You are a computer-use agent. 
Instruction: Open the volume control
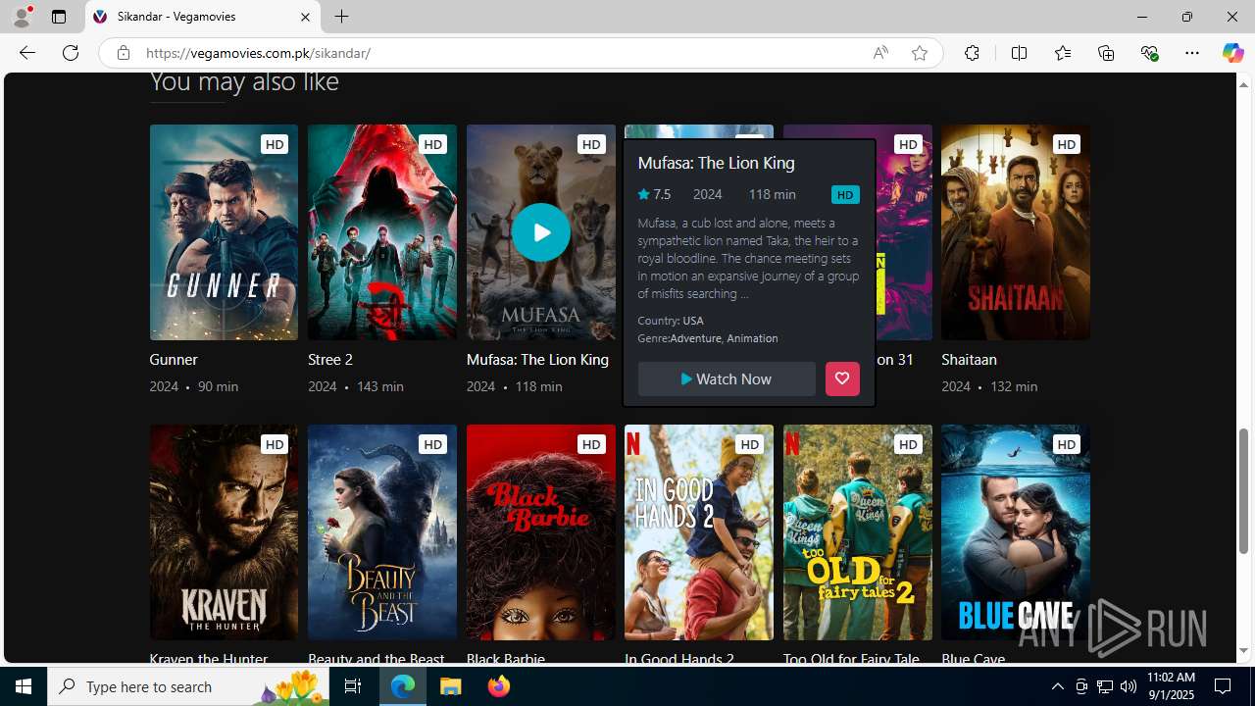1129,686
